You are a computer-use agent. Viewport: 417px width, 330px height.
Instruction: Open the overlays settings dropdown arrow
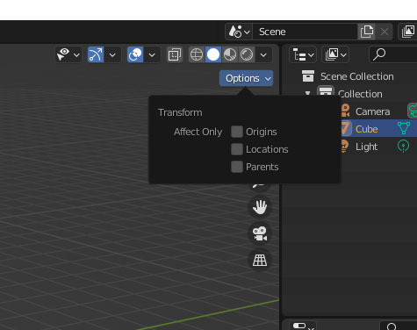152,54
